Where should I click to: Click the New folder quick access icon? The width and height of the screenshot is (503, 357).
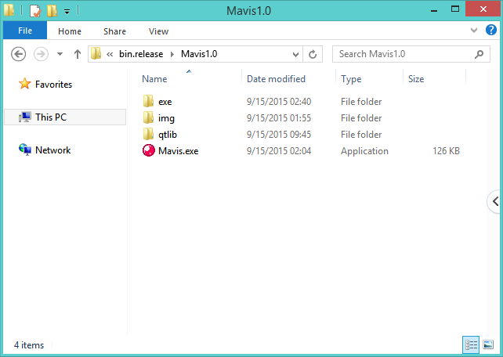click(52, 11)
